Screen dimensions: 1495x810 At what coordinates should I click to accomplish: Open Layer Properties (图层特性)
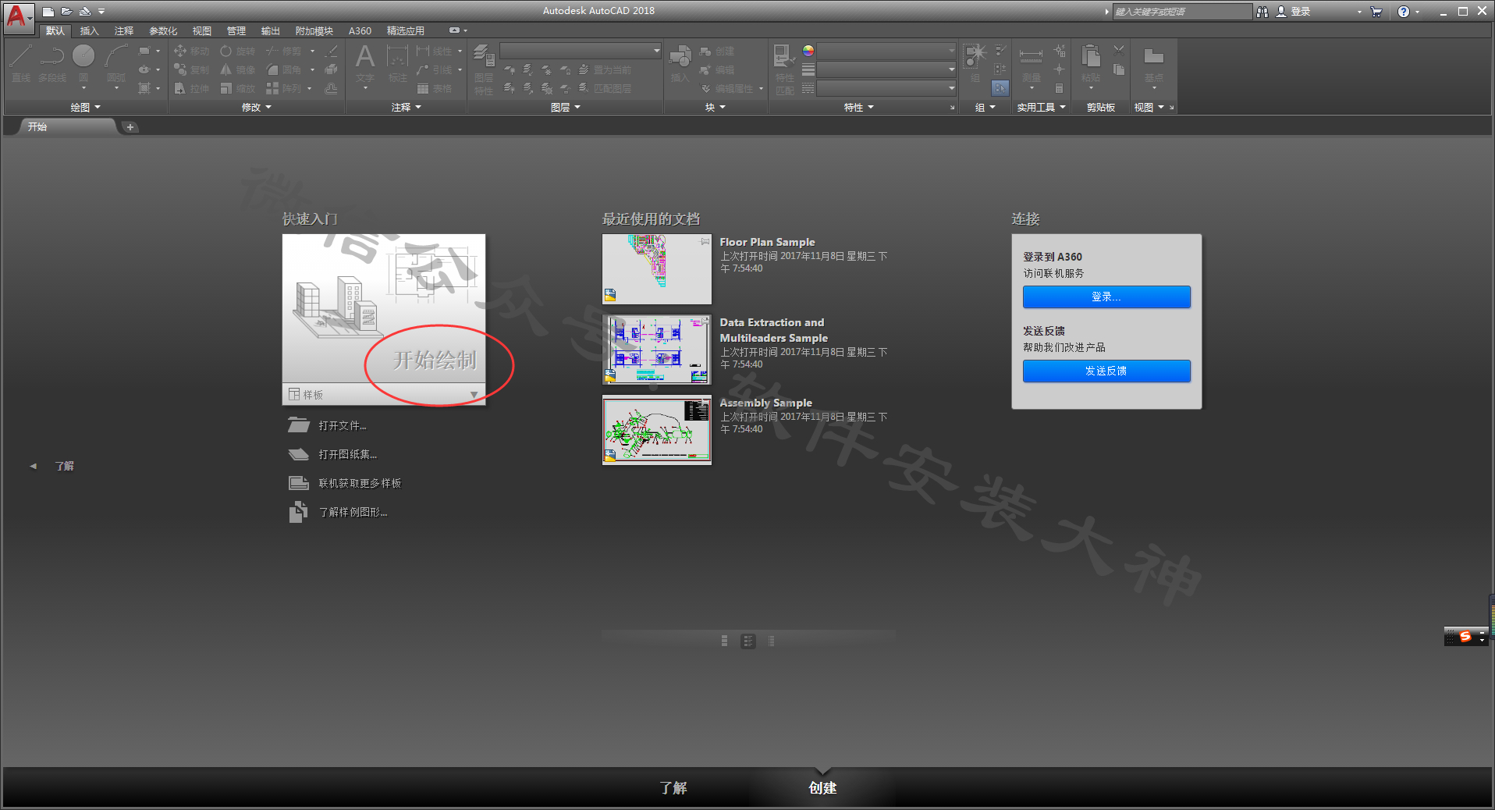pos(484,69)
